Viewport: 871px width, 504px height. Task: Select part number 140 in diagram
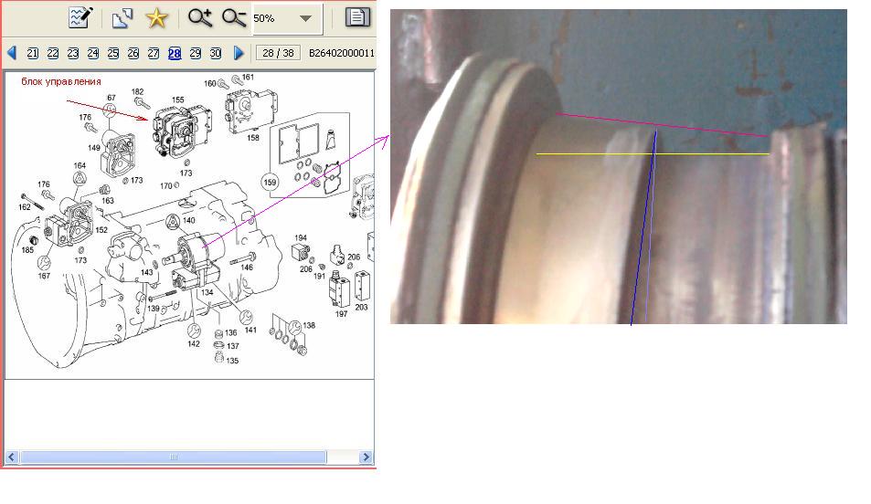(x=189, y=220)
